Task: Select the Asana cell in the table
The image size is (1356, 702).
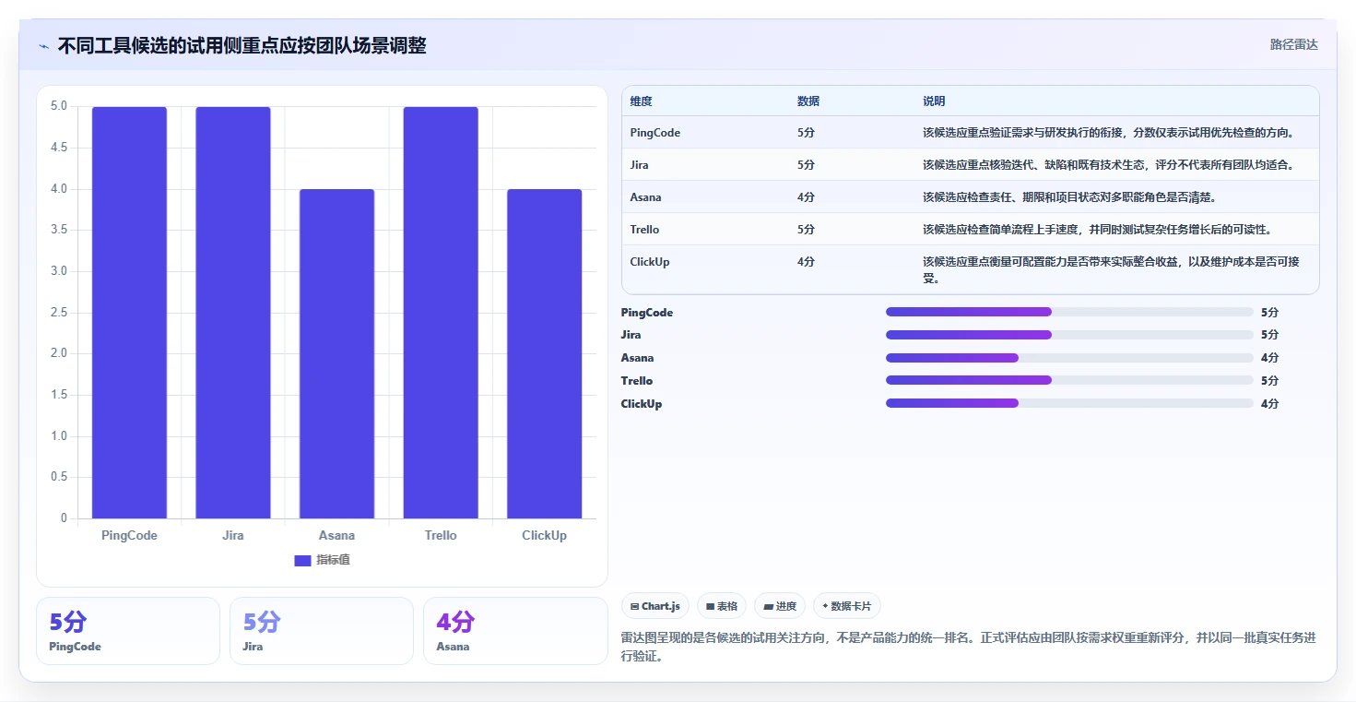Action: click(x=645, y=197)
